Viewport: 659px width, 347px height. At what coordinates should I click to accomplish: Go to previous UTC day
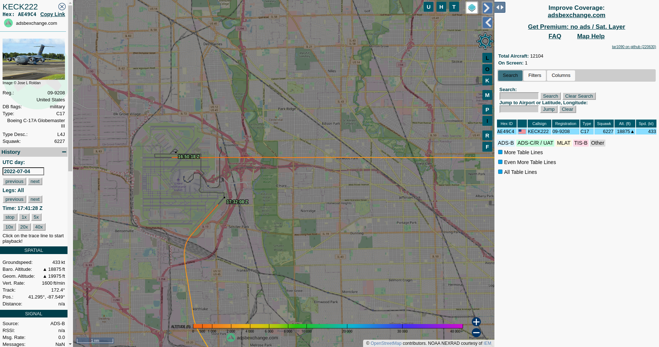click(x=14, y=182)
